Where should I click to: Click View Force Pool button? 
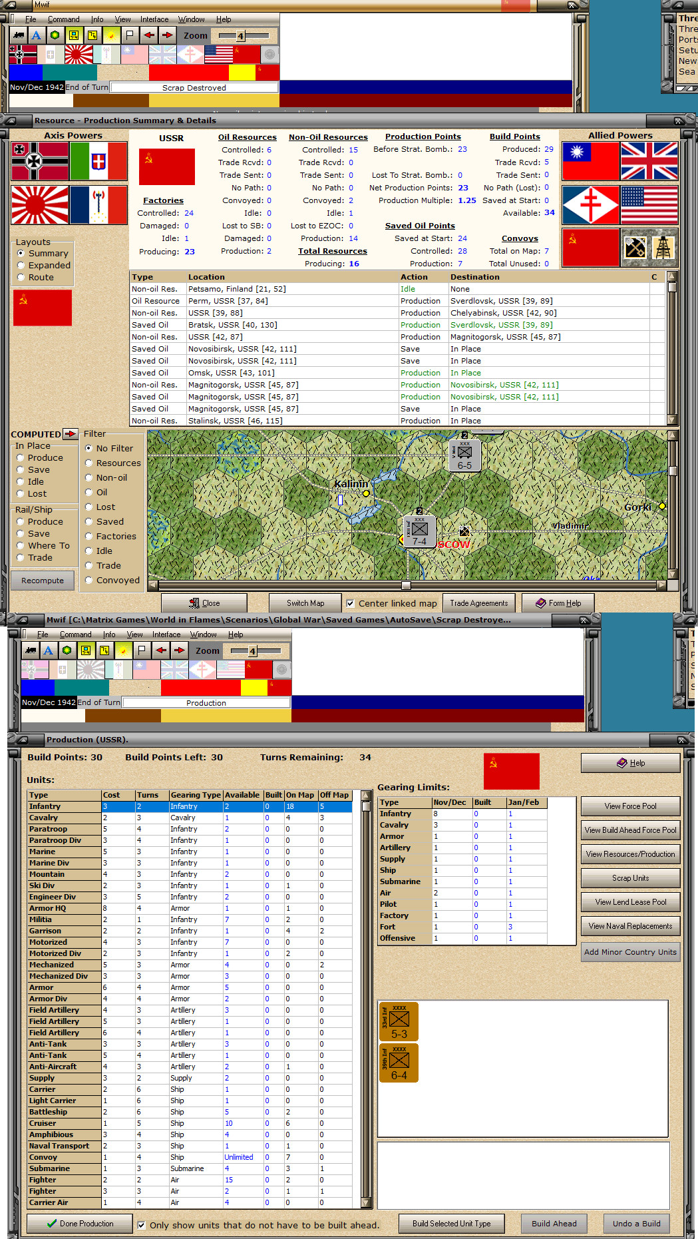point(631,806)
